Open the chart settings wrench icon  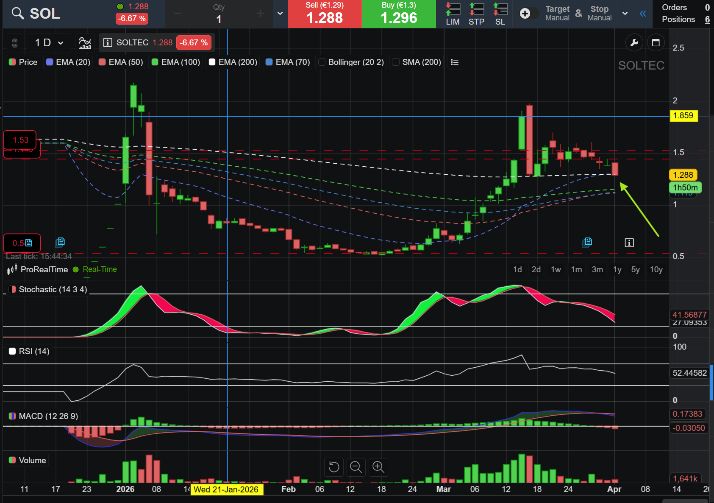click(x=634, y=42)
